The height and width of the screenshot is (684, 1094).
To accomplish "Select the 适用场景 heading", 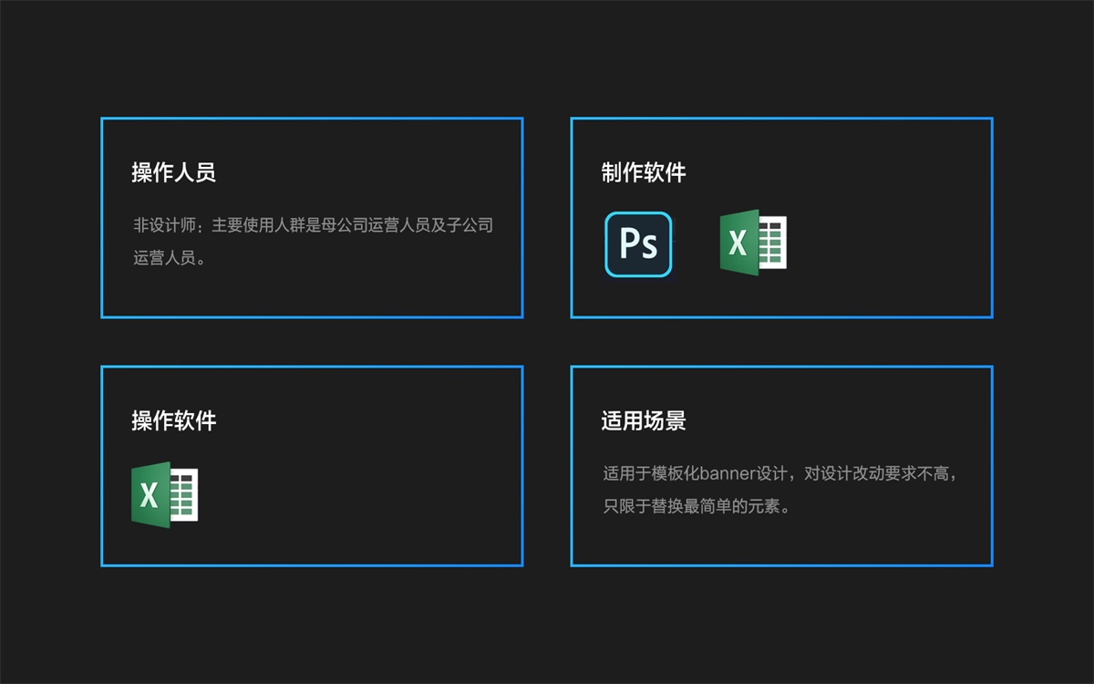I will coord(644,420).
